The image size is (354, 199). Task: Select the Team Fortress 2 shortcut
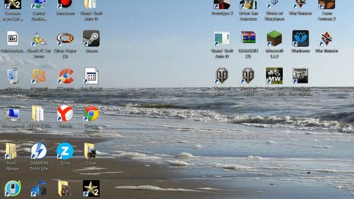(x=327, y=4)
